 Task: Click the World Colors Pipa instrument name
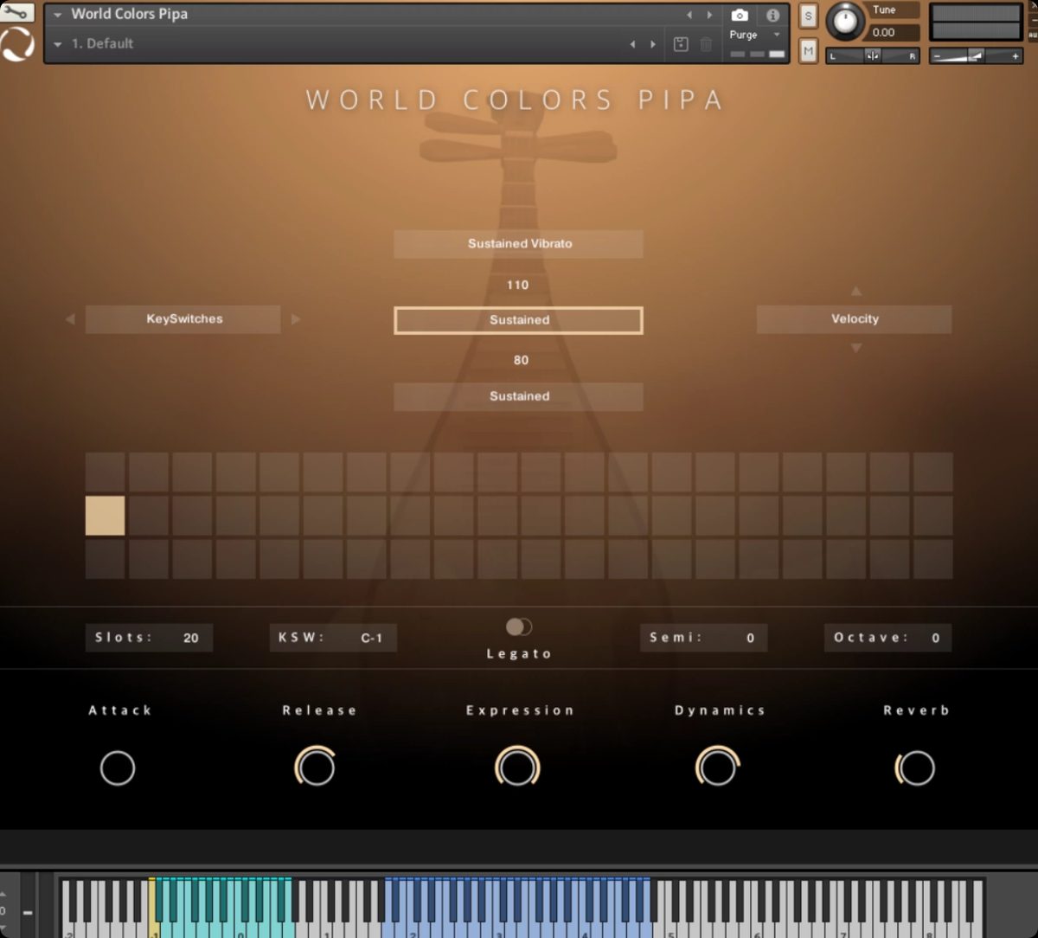click(129, 14)
